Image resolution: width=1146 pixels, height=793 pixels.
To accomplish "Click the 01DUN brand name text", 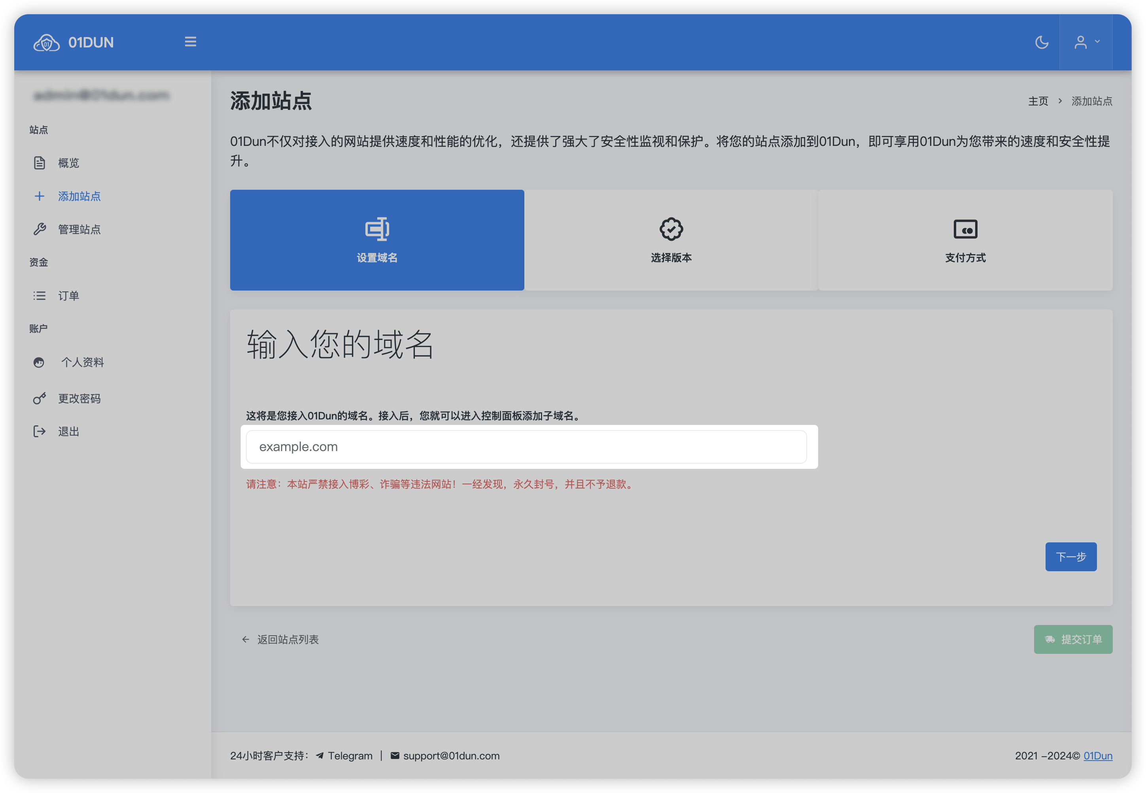I will point(91,43).
